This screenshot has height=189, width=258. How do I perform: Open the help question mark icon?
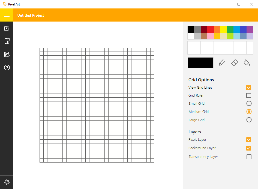click(7, 67)
